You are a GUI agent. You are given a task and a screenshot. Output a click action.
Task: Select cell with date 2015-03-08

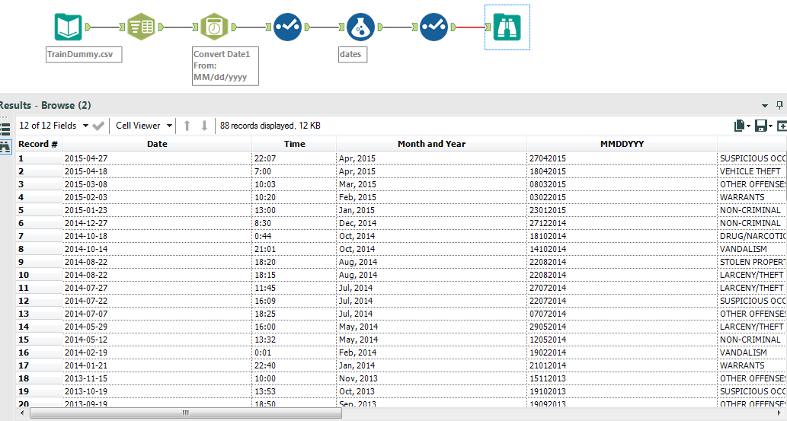[x=157, y=185]
